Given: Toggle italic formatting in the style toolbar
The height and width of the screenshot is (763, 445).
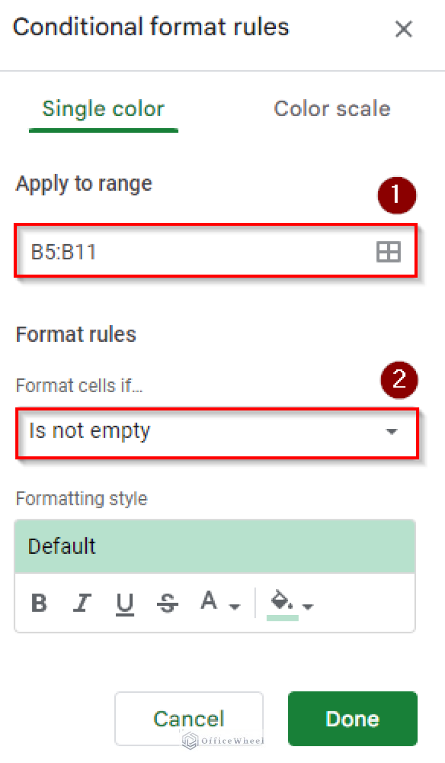Looking at the screenshot, I should tap(82, 603).
